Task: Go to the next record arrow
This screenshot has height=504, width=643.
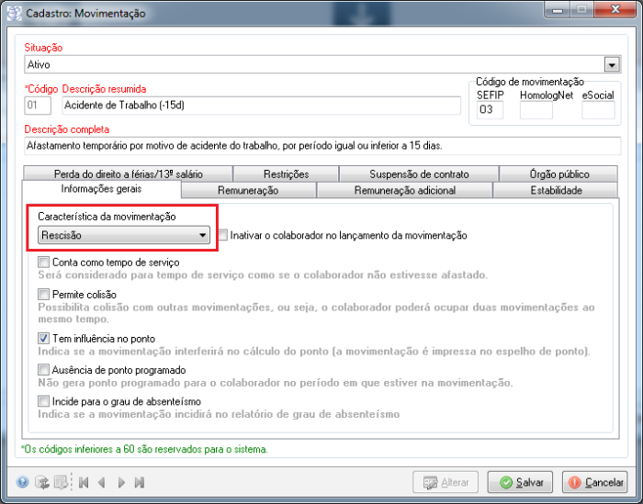Action: (120, 482)
